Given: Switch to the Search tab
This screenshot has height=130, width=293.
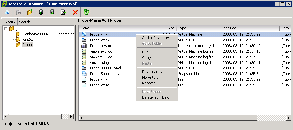Looking at the screenshot, I should tap(25, 22).
